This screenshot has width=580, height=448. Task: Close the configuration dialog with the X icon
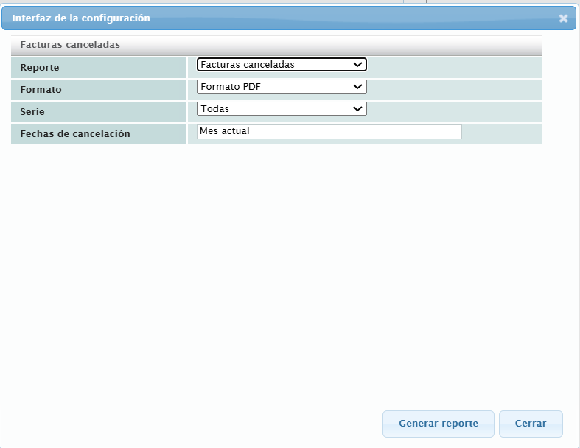[563, 18]
